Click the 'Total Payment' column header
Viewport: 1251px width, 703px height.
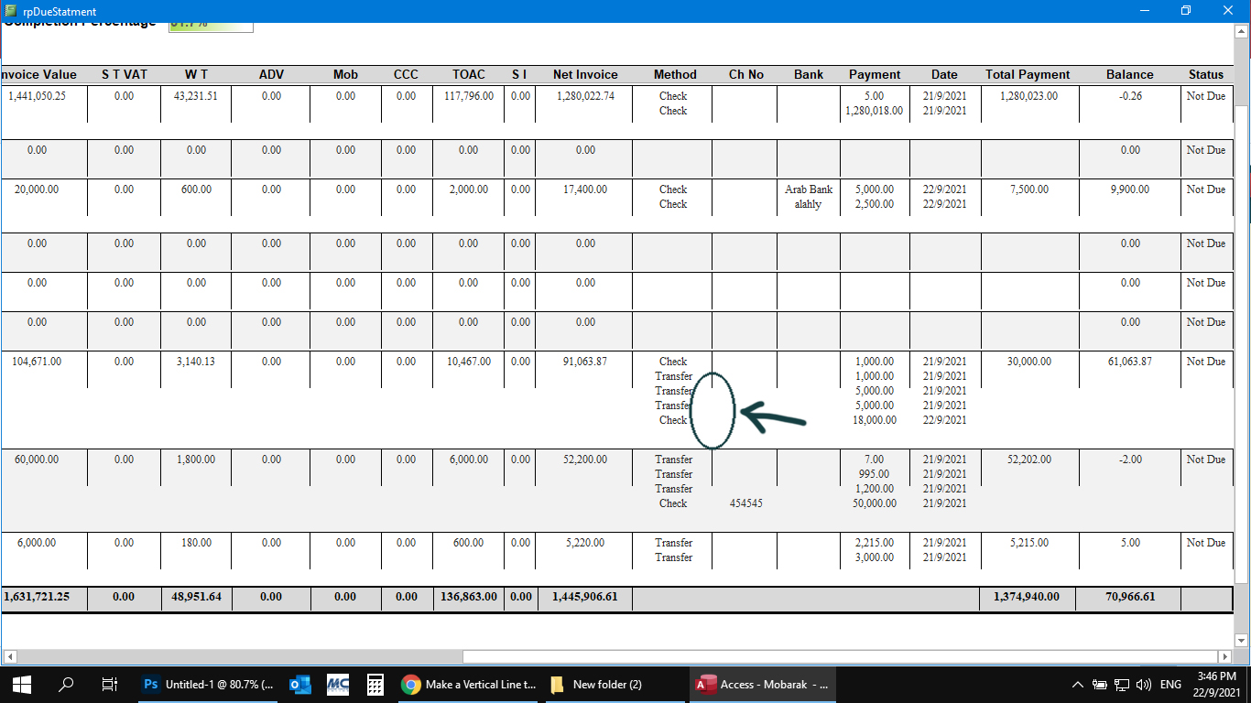(1028, 74)
